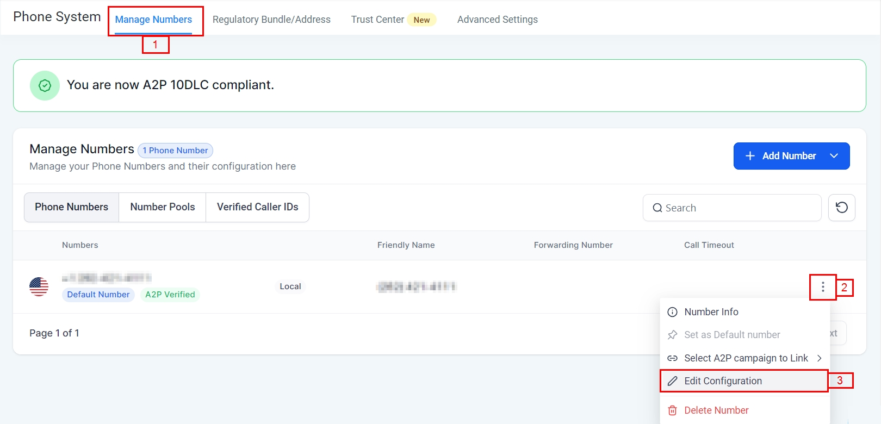Viewport: 881px width, 424px height.
Task: Click the refresh icon beside Search
Action: 841,208
